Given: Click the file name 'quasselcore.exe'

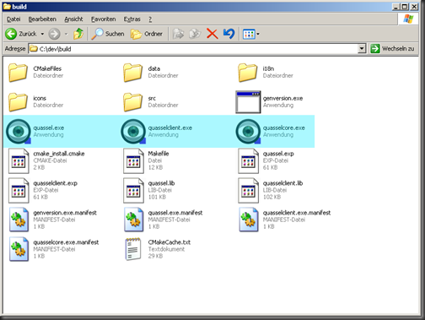Looking at the screenshot, I should tap(284, 127).
